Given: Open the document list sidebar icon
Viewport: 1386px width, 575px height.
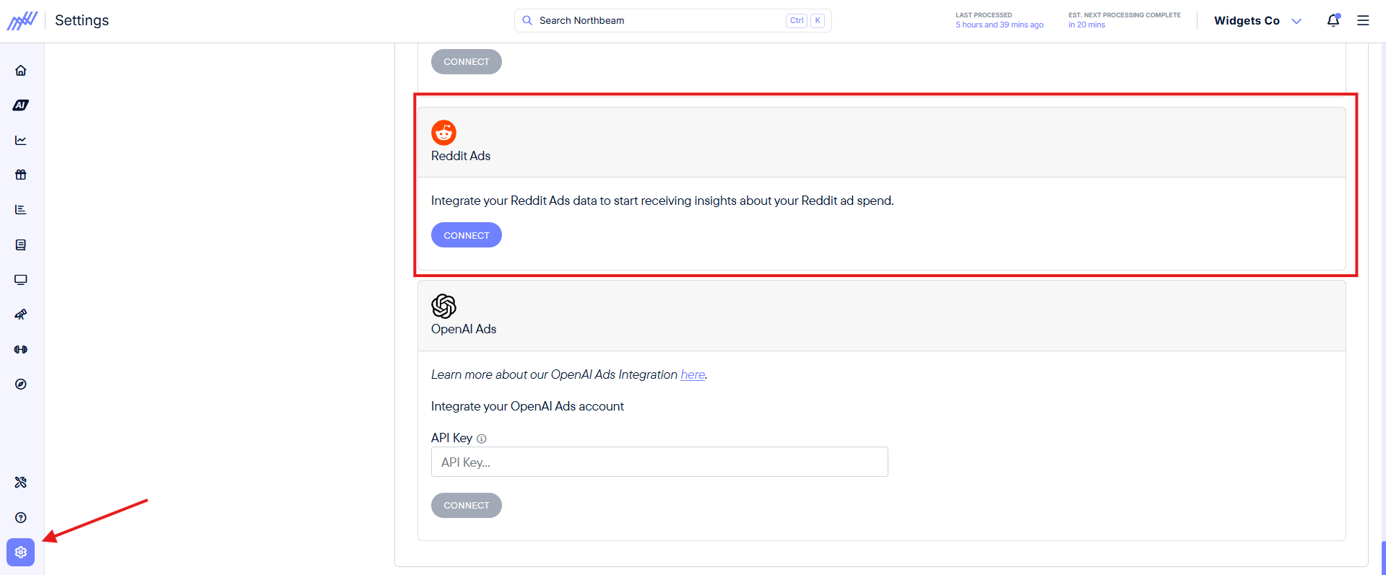Looking at the screenshot, I should 21,245.
